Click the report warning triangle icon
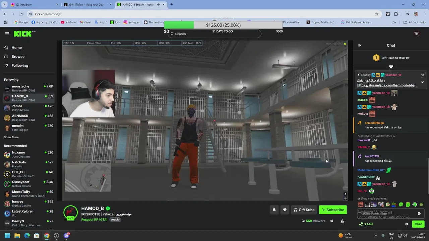 [342, 221]
